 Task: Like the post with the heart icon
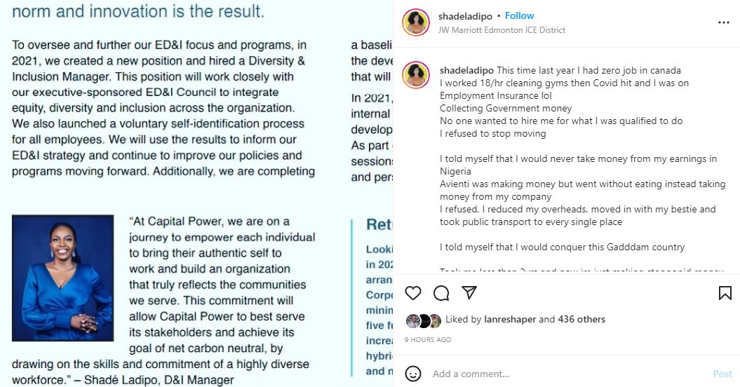(414, 293)
